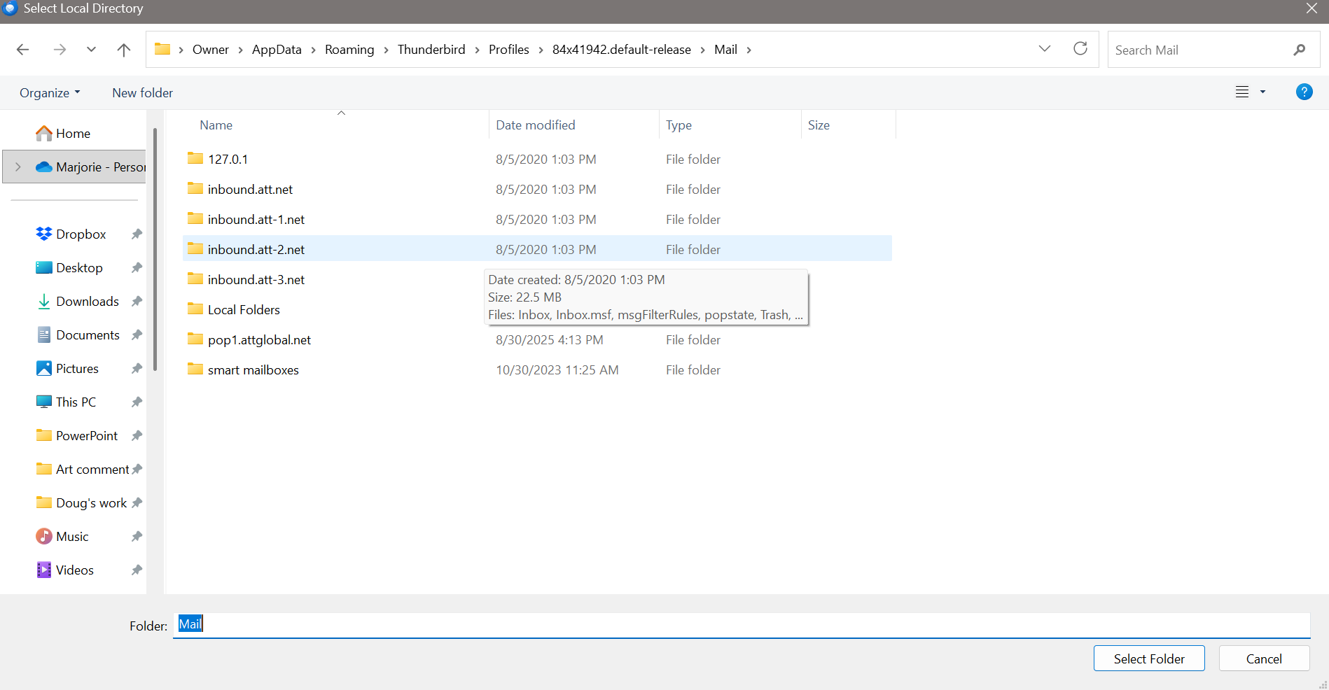The image size is (1329, 690).
Task: Select the inbound.att.net folder
Action: point(537,190)
